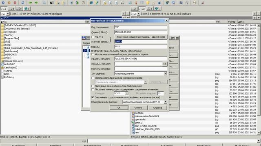Sort left panel by Имя column header
Image resolution: width=261 pixels, height=146 pixels.
pyautogui.click(x=42, y=21)
